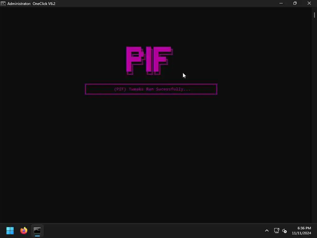Show hidden system tray icons
The image size is (317, 238).
tap(267, 231)
